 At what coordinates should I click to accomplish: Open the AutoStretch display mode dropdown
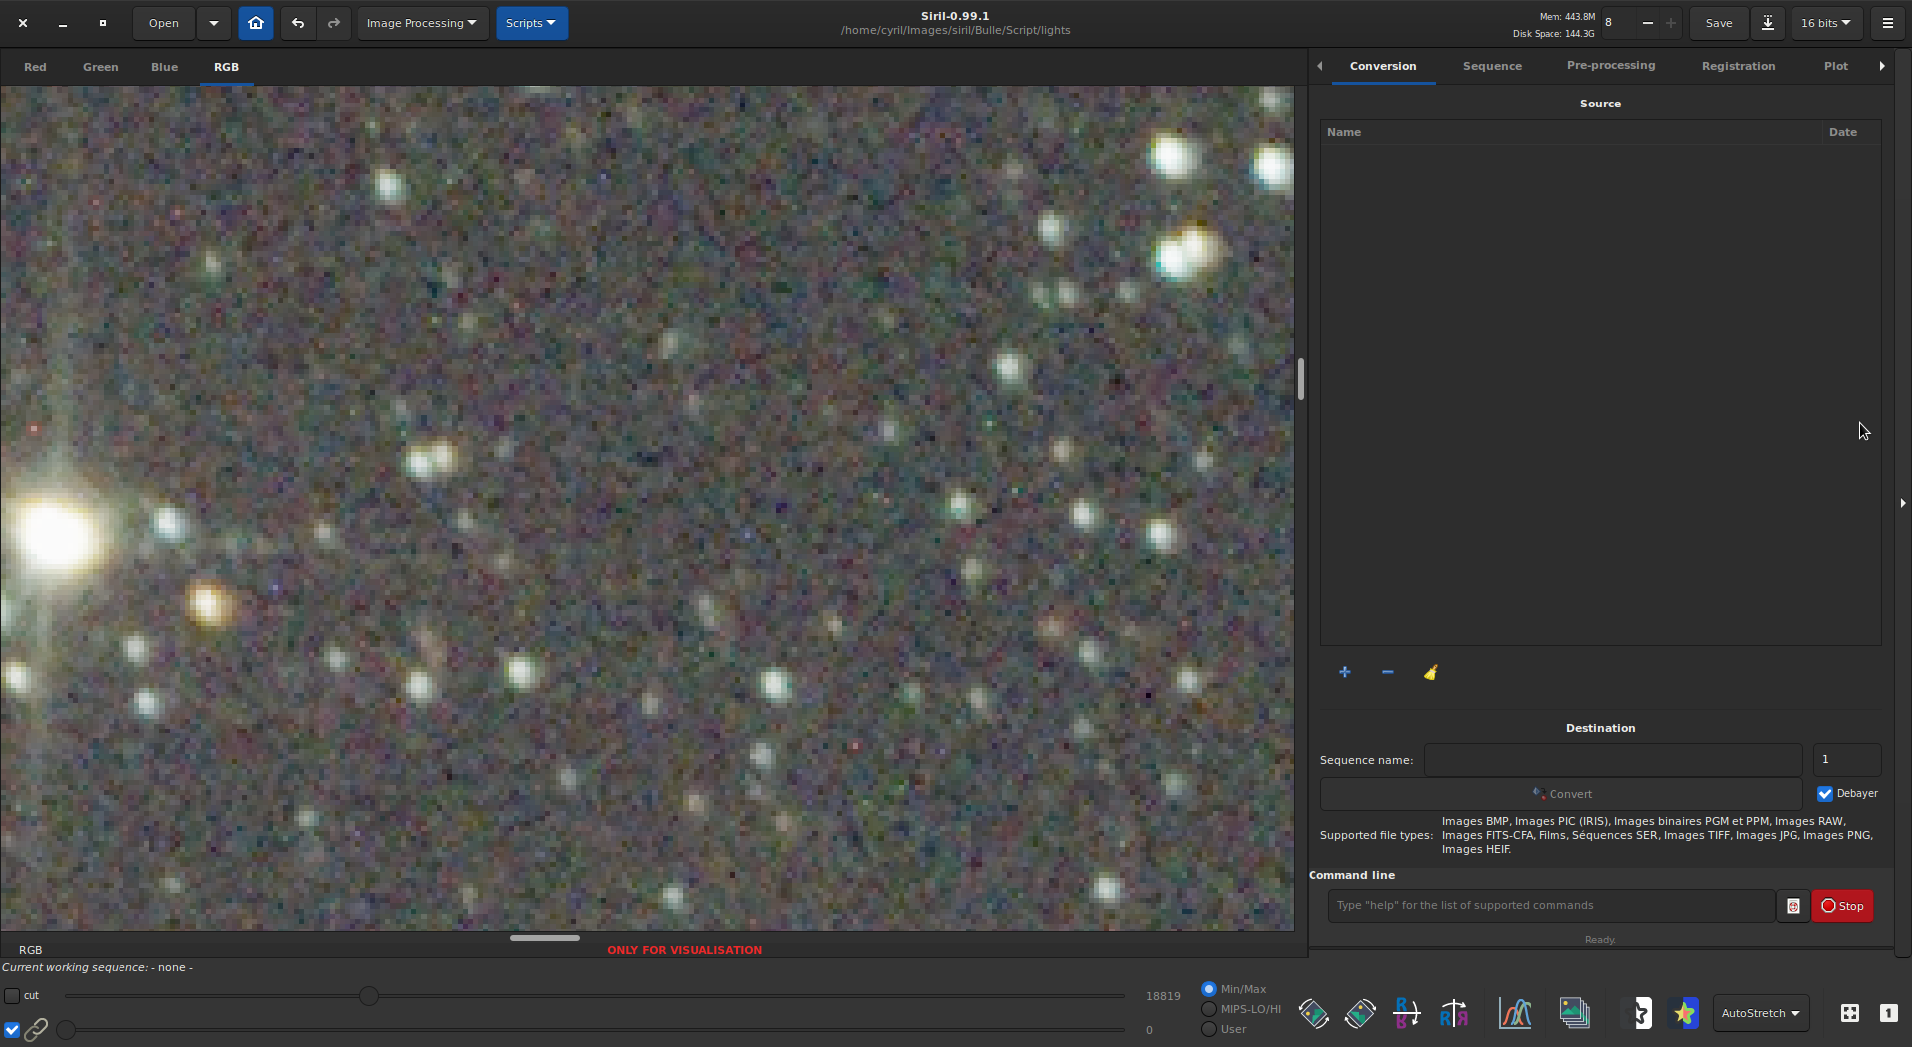click(1761, 1013)
